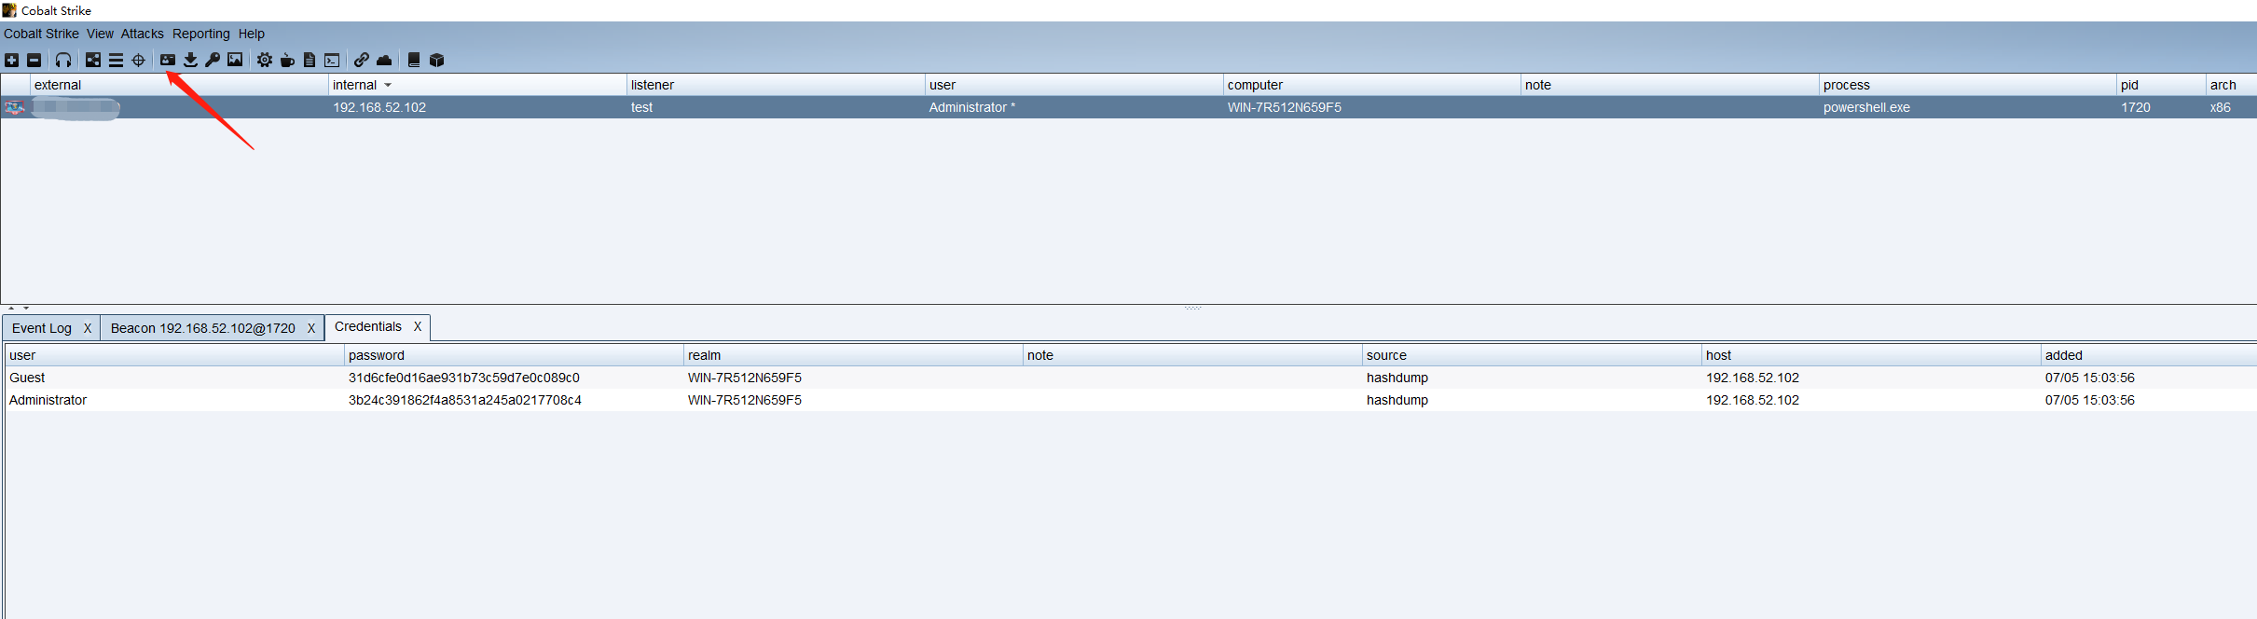Click scripted web delivery terminal icon
This screenshot has height=619, width=2257.
coord(332,60)
